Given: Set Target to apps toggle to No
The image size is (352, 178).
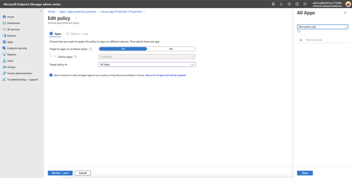Looking at the screenshot, I should click(x=171, y=49).
